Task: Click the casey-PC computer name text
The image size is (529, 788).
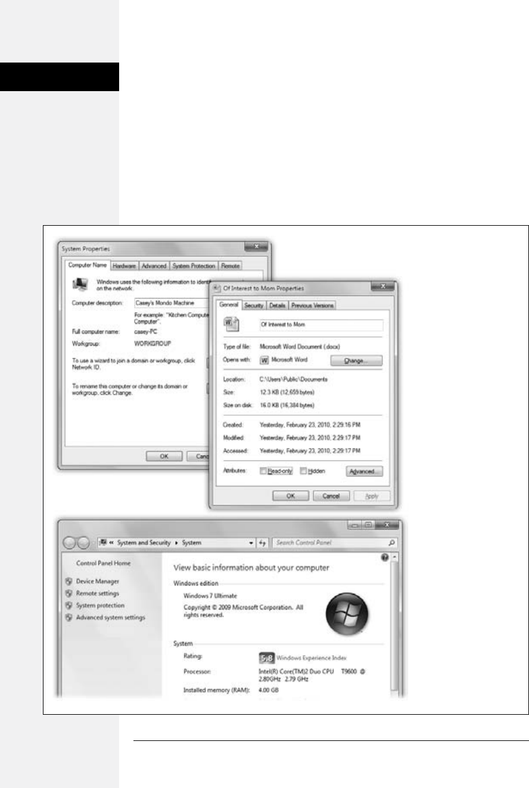Action: coord(147,331)
